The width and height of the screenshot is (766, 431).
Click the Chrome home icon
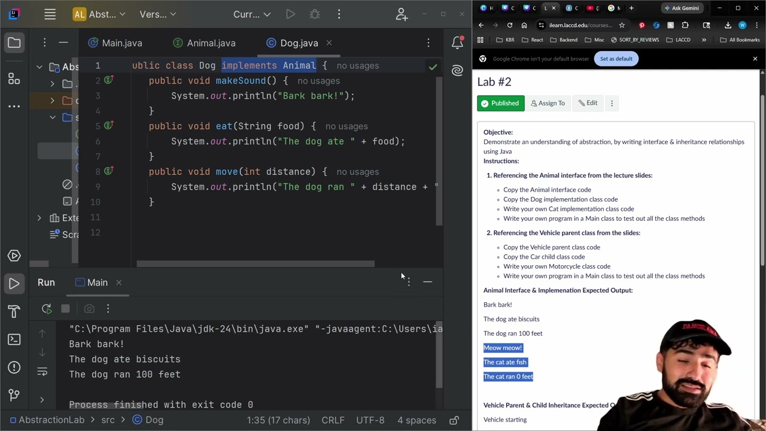[524, 25]
